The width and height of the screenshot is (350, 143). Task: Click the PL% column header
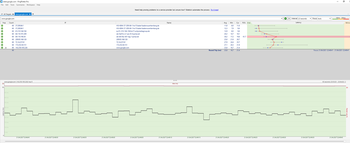pyautogui.click(x=244, y=23)
